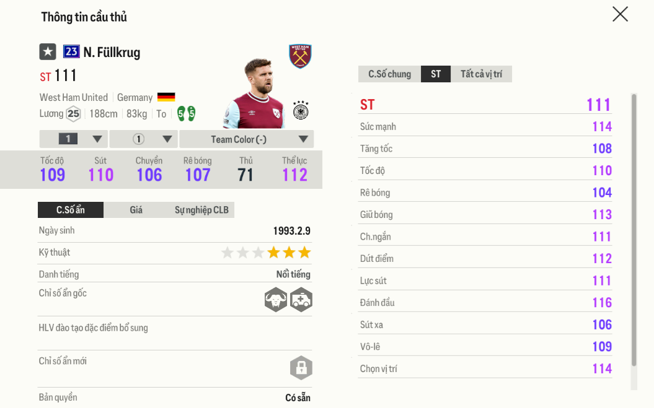Click the Germany national team badge
This screenshot has width=654, height=408.
pos(301,110)
